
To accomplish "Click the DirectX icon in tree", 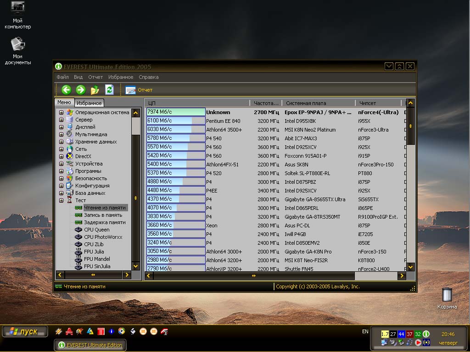I will (70, 156).
